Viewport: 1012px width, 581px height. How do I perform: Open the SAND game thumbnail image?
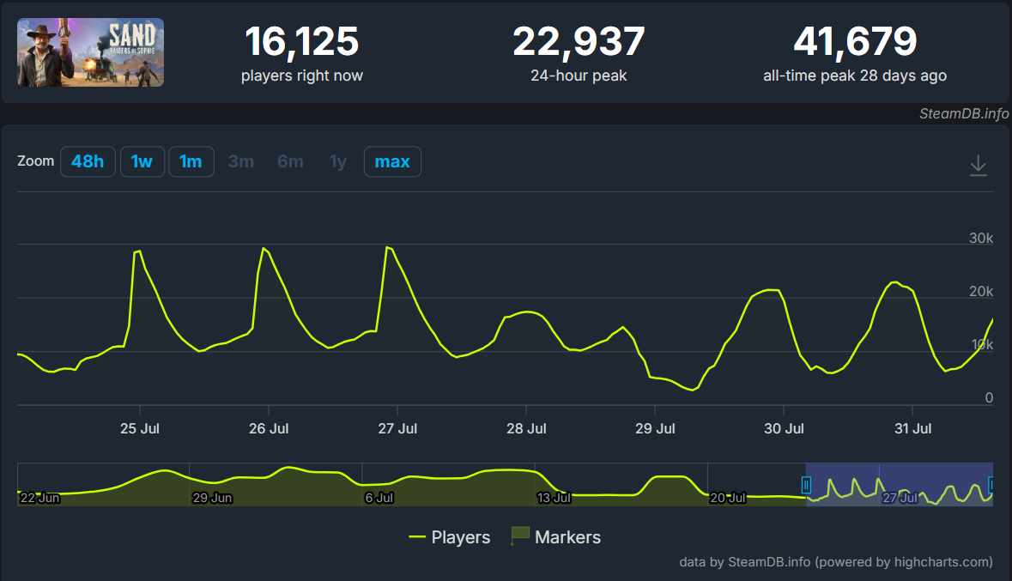point(90,52)
